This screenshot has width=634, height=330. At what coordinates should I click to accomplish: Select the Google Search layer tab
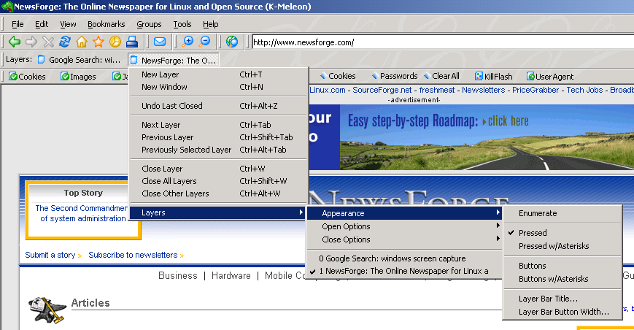(79, 60)
